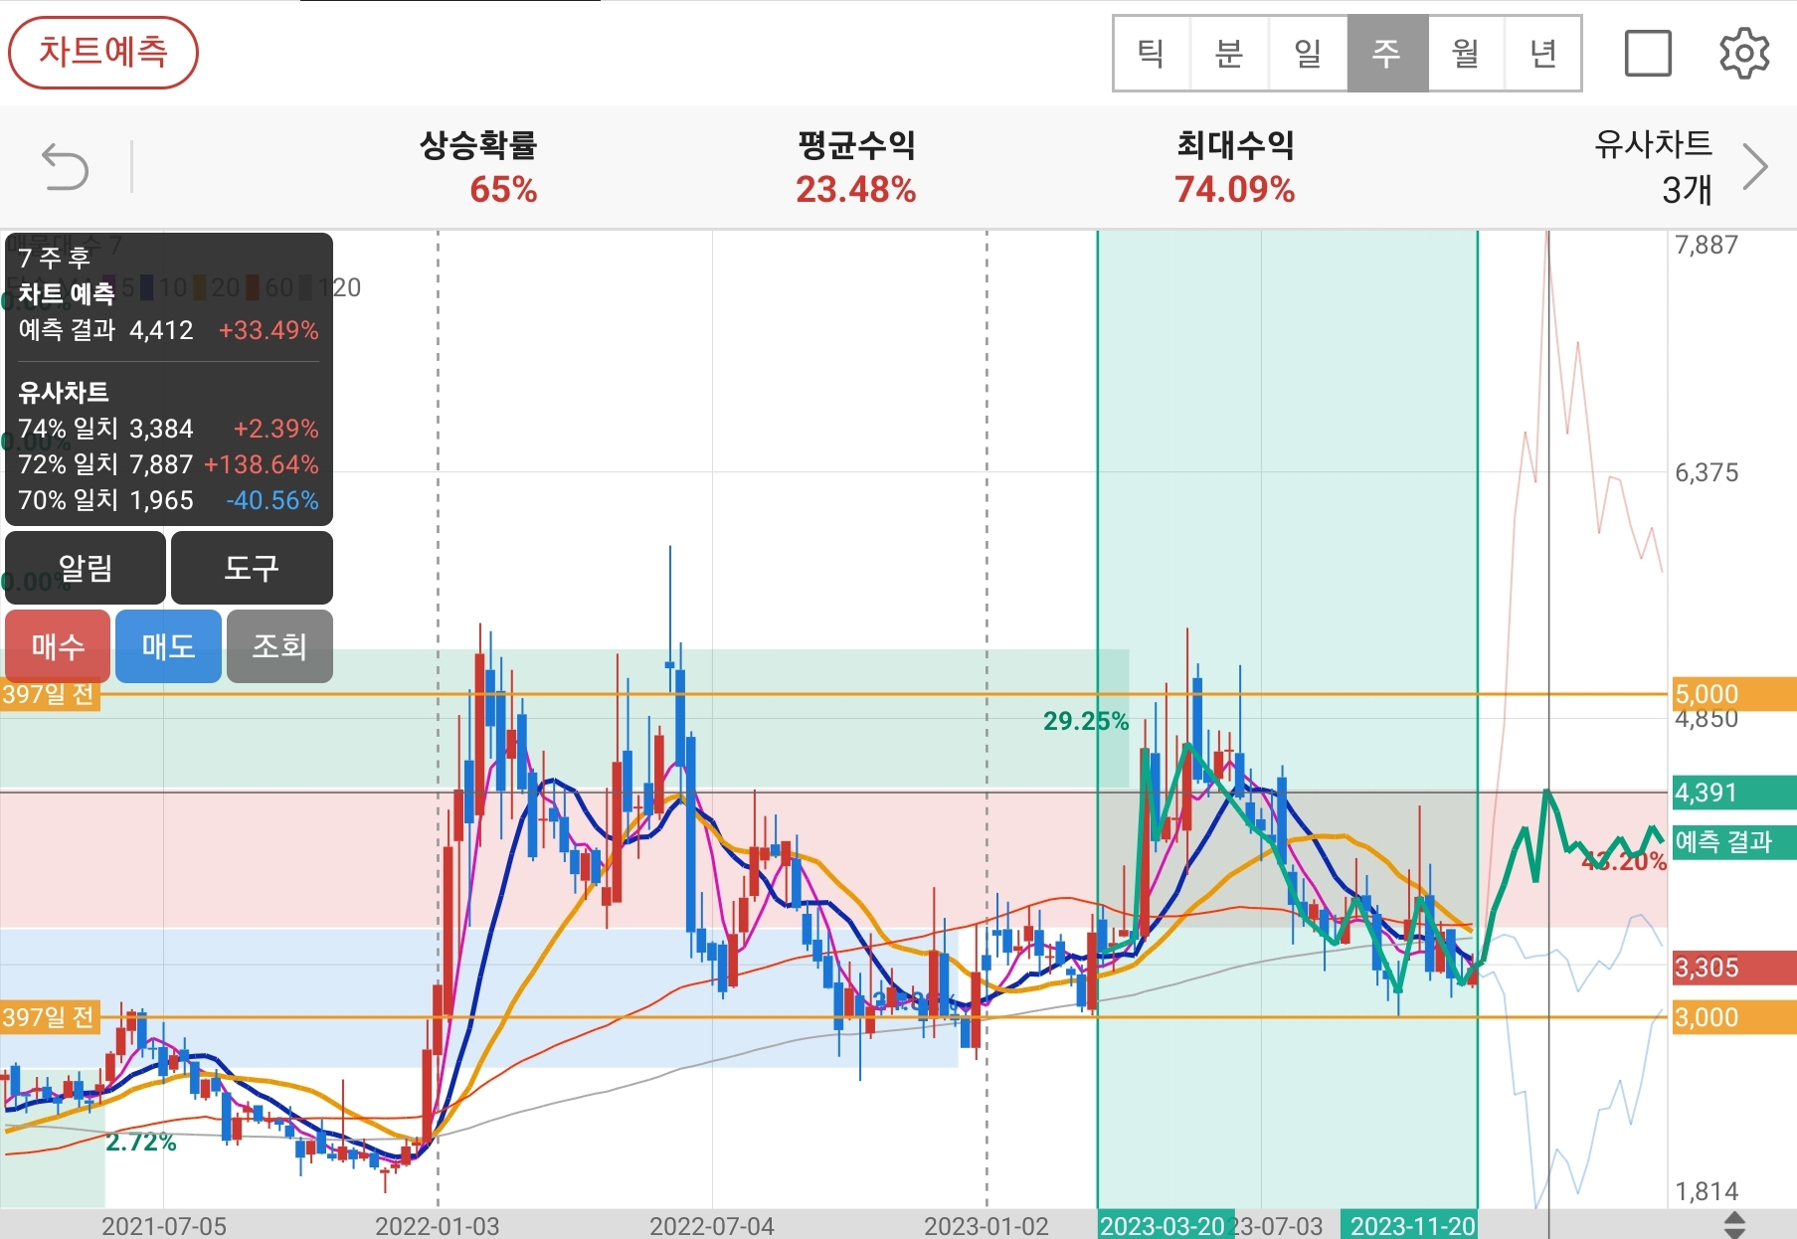Click the 2022-01-03 date axis label
This screenshot has width=1797, height=1239.
click(438, 1226)
